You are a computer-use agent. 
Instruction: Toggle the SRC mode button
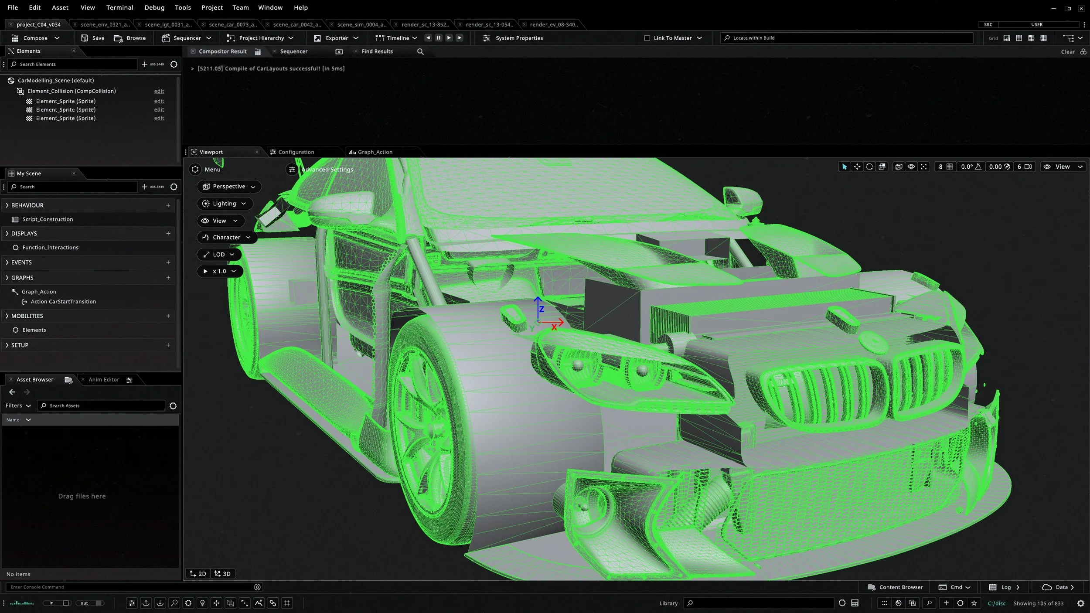[988, 24]
